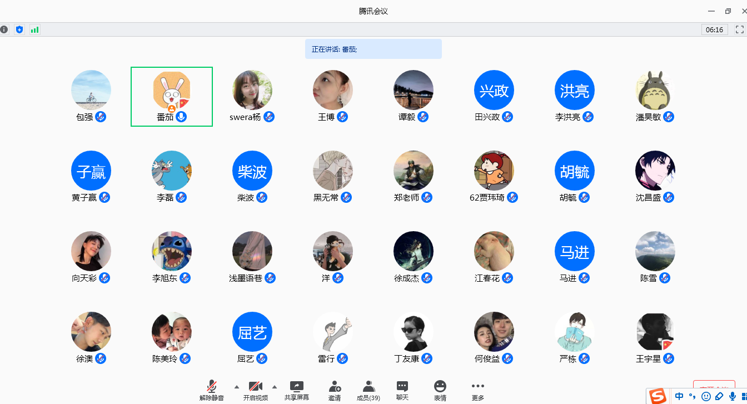Image resolution: width=747 pixels, height=404 pixels.
Task: Turn on camera with 开启视频
Action: [255, 390]
